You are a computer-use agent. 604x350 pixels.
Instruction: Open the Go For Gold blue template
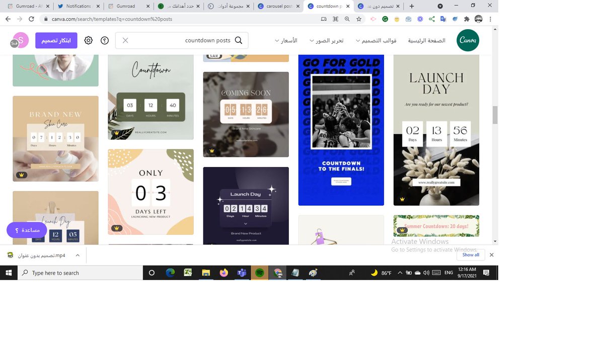[x=341, y=130]
